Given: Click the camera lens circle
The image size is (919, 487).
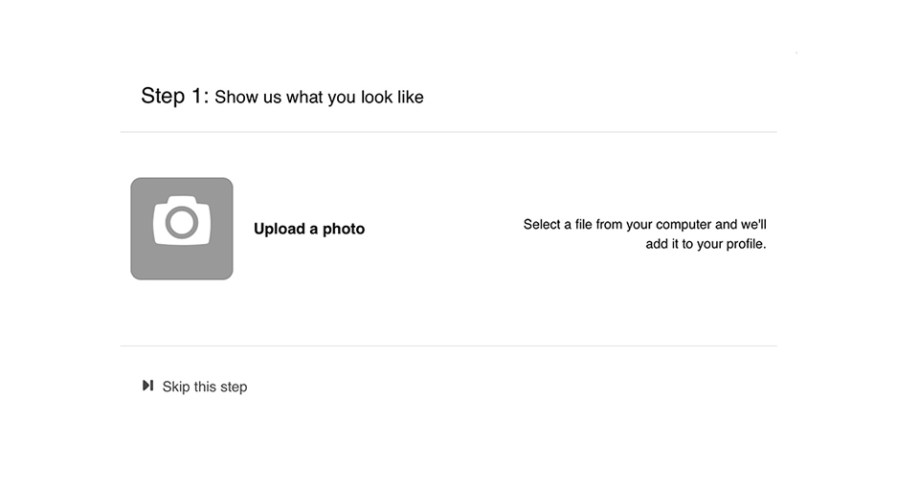Looking at the screenshot, I should [x=182, y=222].
